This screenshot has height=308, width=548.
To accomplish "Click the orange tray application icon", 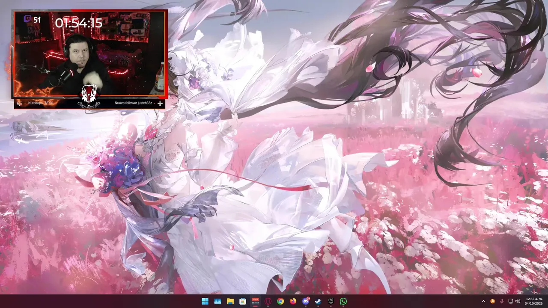I will [492, 301].
